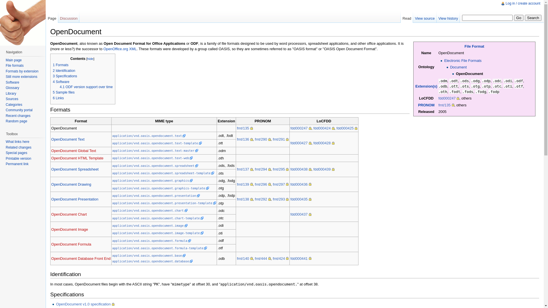Click external-link icon after opendocument.image MIME type
548x308 pixels.
186,226
